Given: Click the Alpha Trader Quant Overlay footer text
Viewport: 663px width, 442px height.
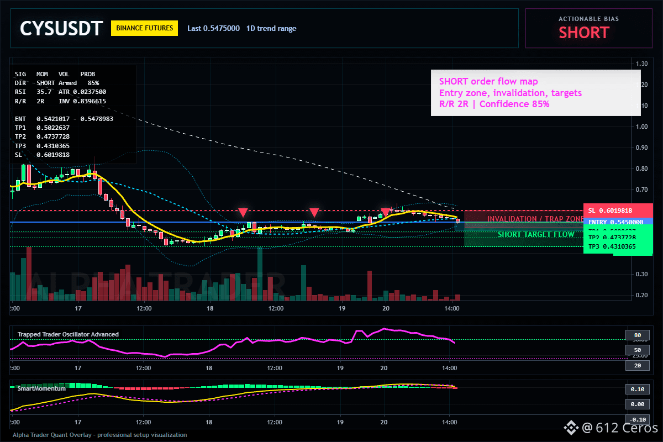Looking at the screenshot, I should click(x=99, y=435).
